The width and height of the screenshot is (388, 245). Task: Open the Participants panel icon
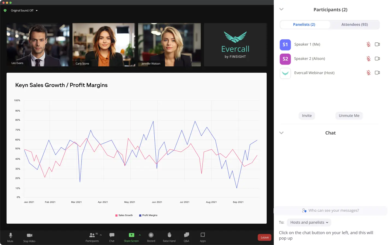(92, 235)
